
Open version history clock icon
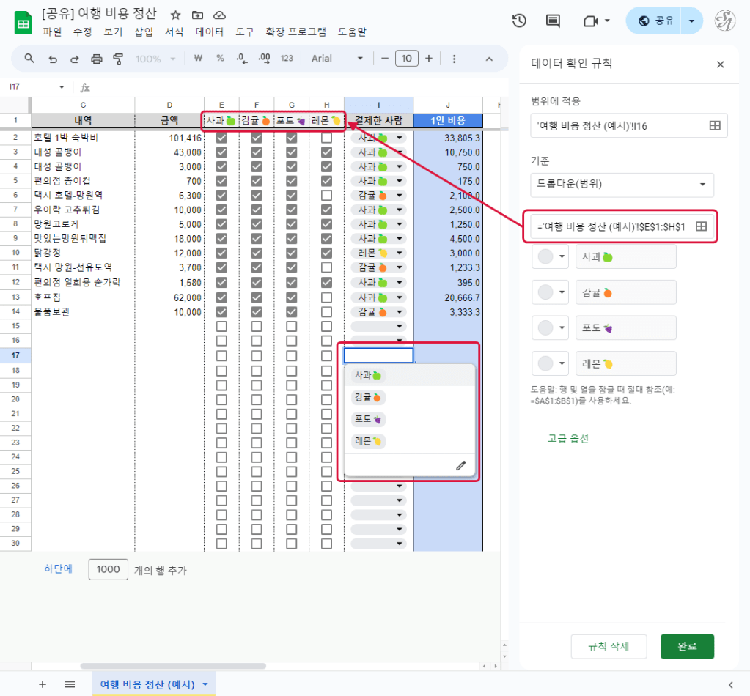[x=519, y=21]
